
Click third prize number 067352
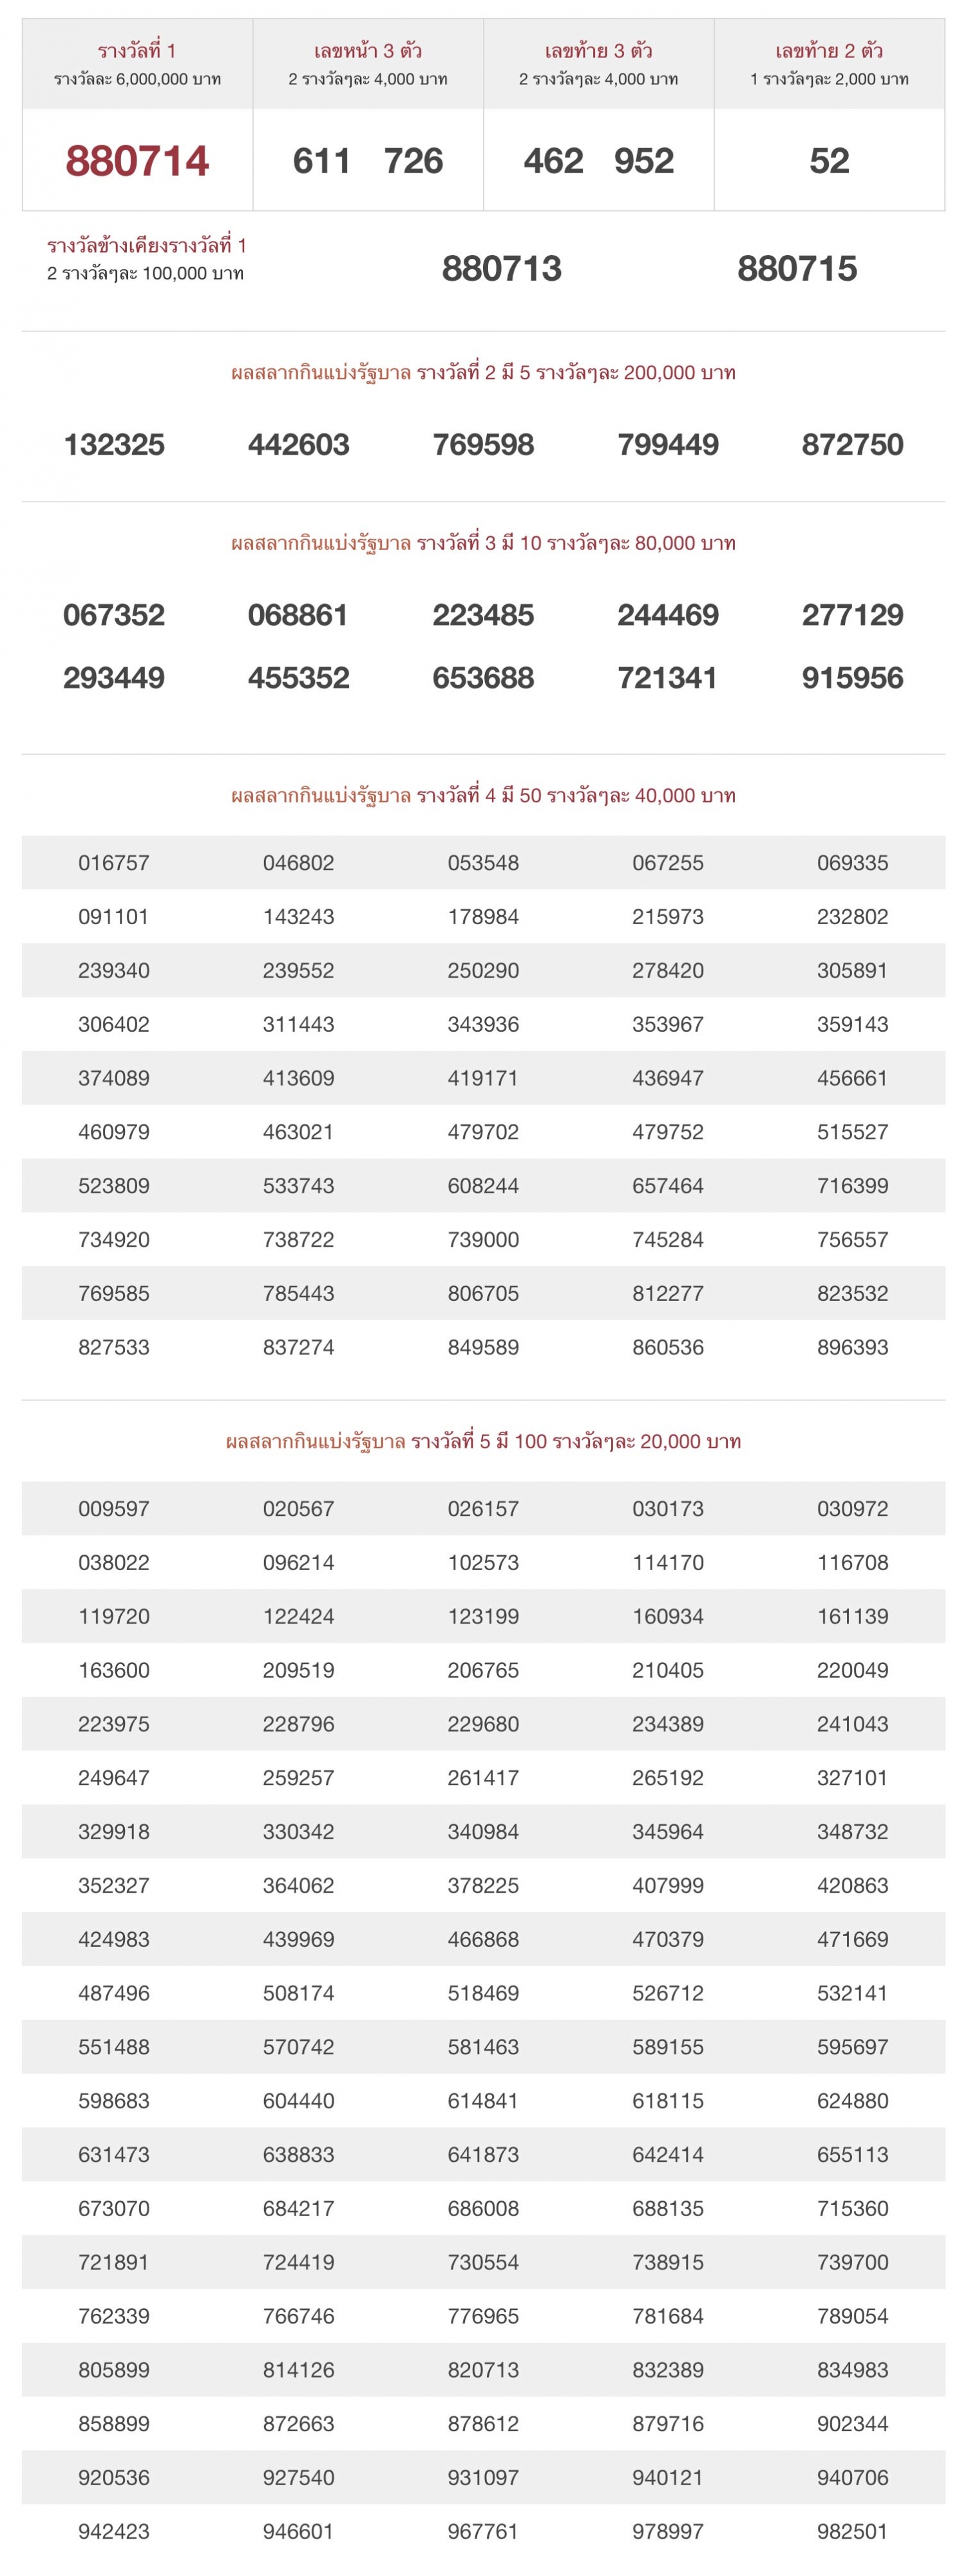114,615
